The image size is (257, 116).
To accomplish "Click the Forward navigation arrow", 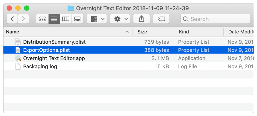I will [x=23, y=19].
